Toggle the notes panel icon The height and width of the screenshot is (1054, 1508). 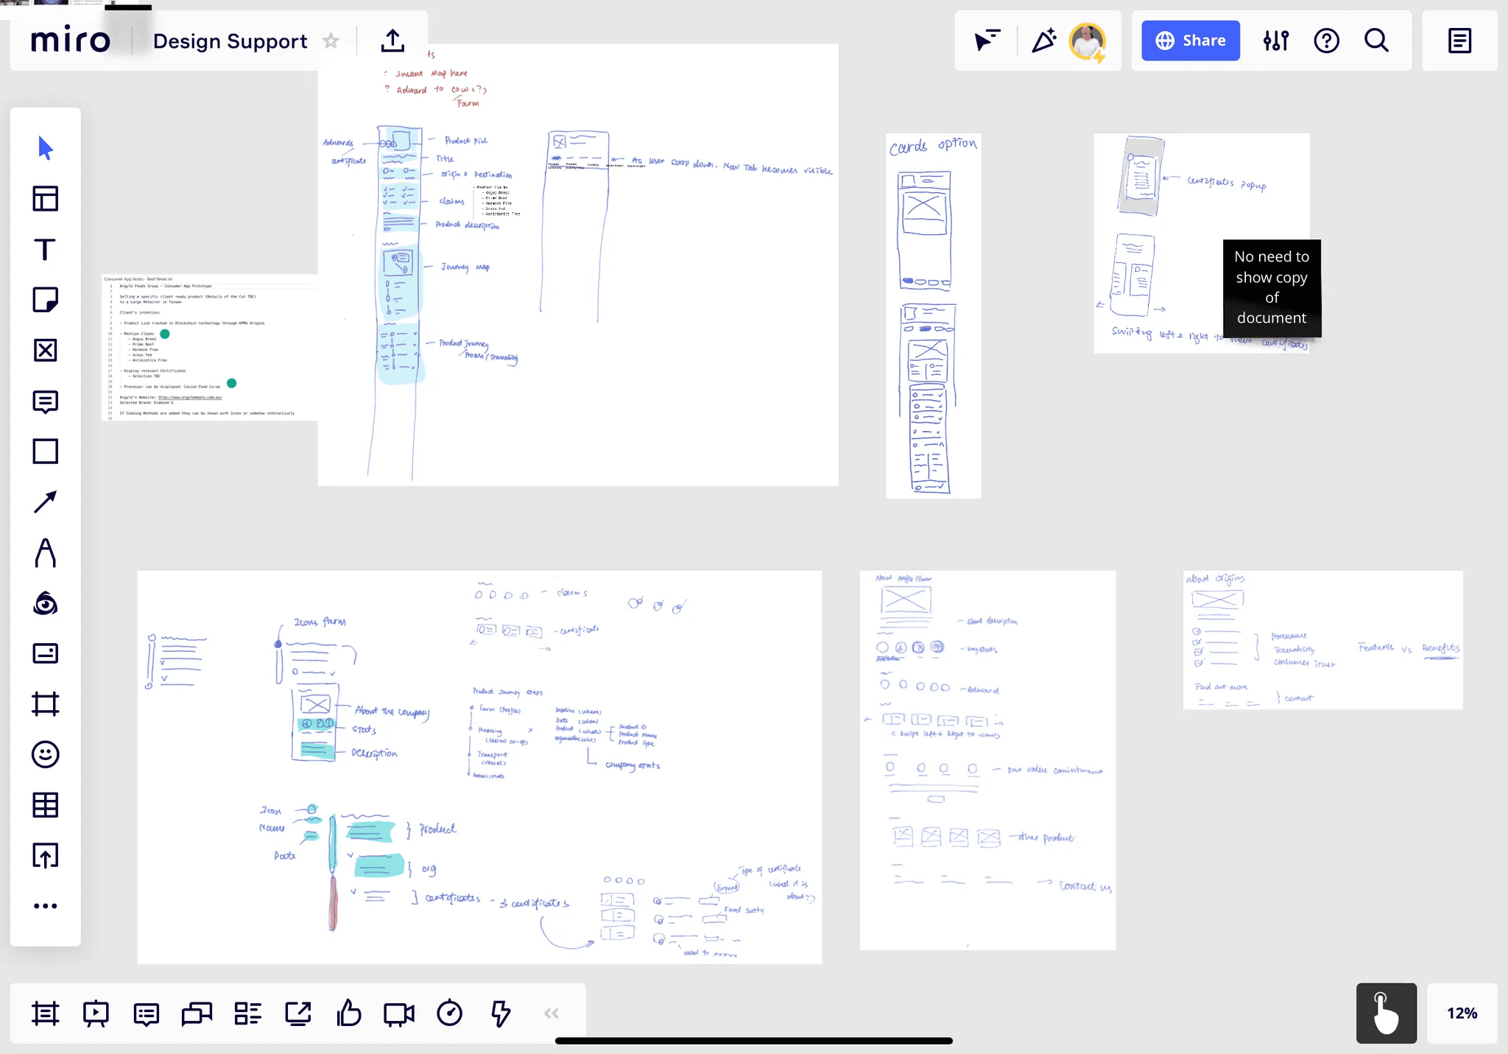tap(1459, 41)
